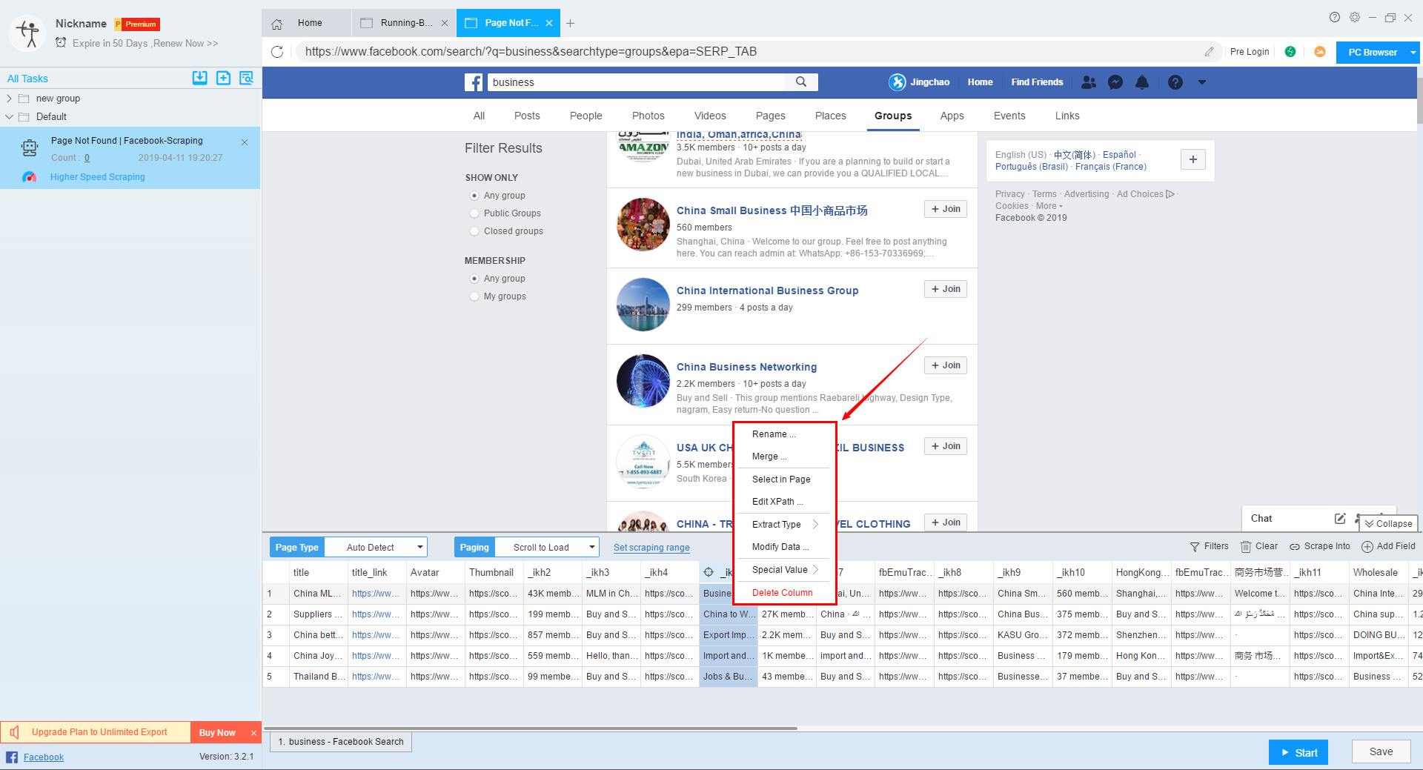Image resolution: width=1423 pixels, height=770 pixels.
Task: Click the Start button
Action: 1298,752
